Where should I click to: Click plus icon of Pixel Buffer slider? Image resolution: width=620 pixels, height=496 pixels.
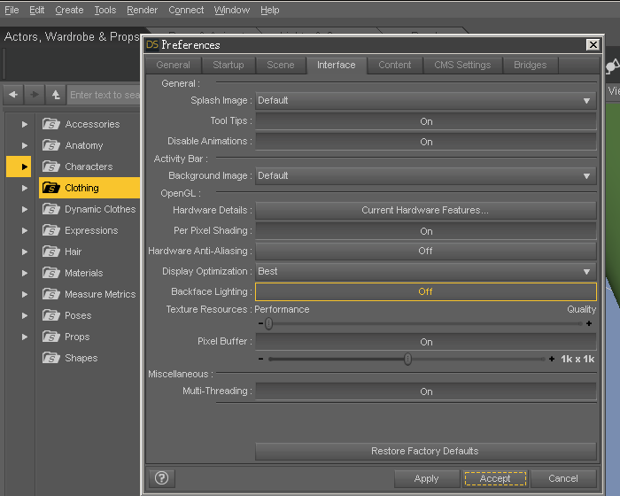tap(552, 359)
